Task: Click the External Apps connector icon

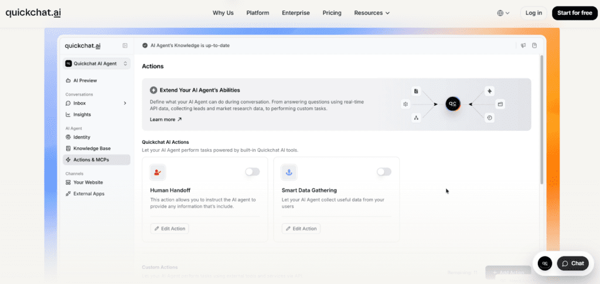Action: (x=68, y=194)
